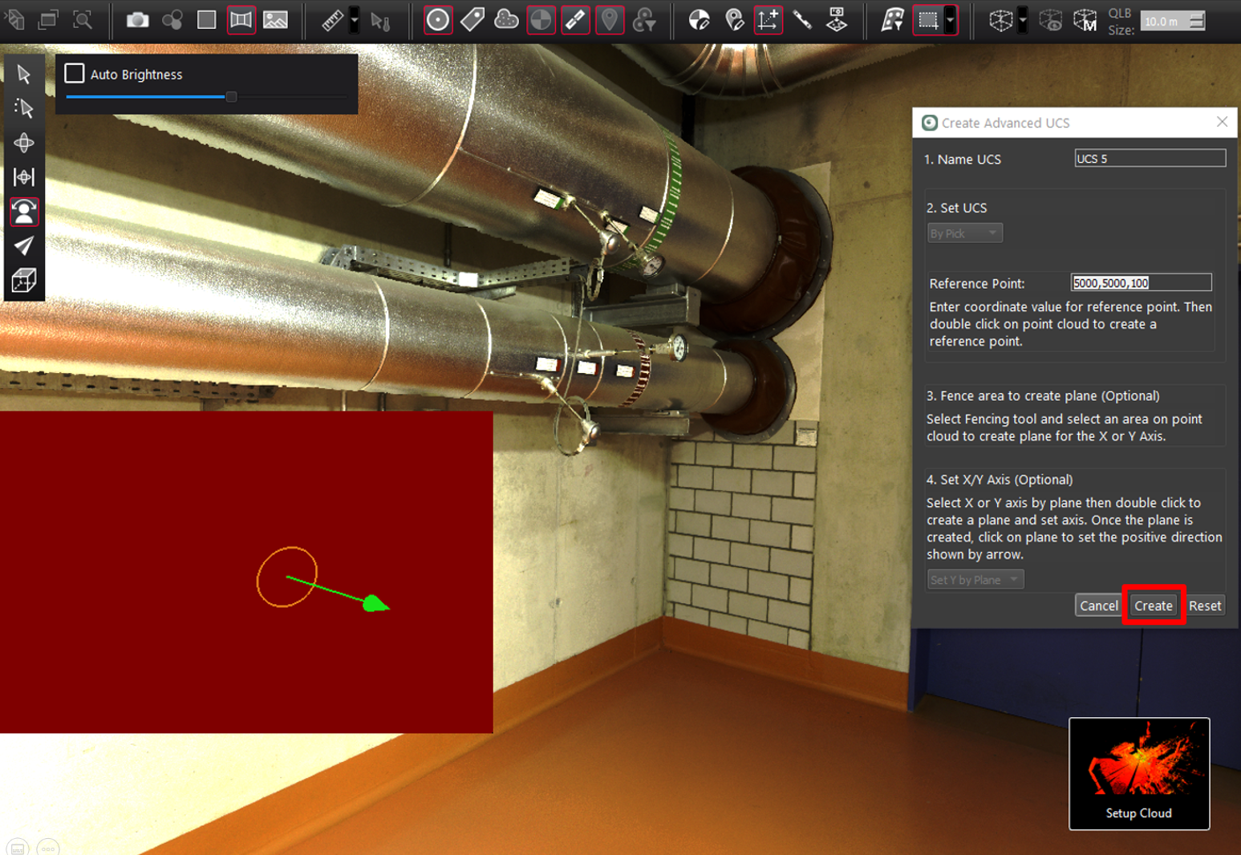Click the Reference Point input field
This screenshot has width=1241, height=855.
coord(1140,283)
